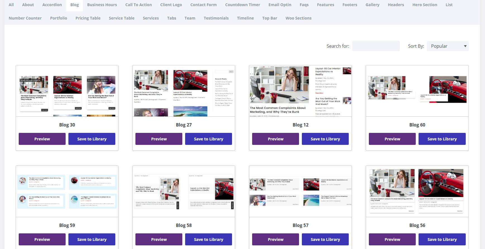Click the Blog 27 thumbnail image
485x249 pixels.
(x=184, y=91)
